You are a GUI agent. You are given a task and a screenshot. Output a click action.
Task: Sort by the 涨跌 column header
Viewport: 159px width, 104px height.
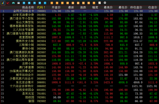pyautogui.click(x=83, y=7)
